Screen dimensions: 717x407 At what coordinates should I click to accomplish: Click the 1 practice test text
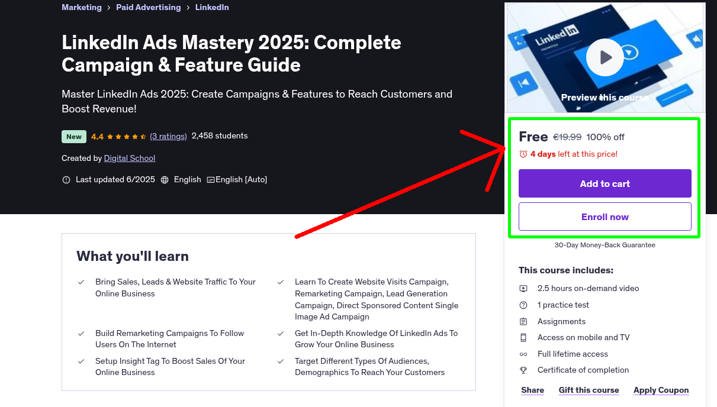tap(564, 305)
